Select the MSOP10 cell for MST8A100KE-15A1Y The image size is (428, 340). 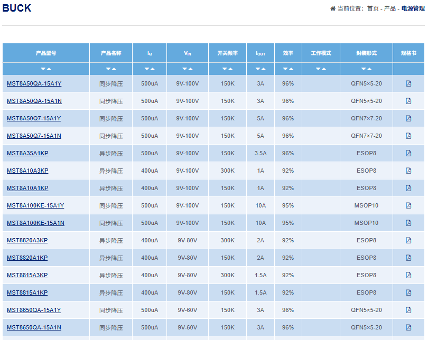pos(366,205)
